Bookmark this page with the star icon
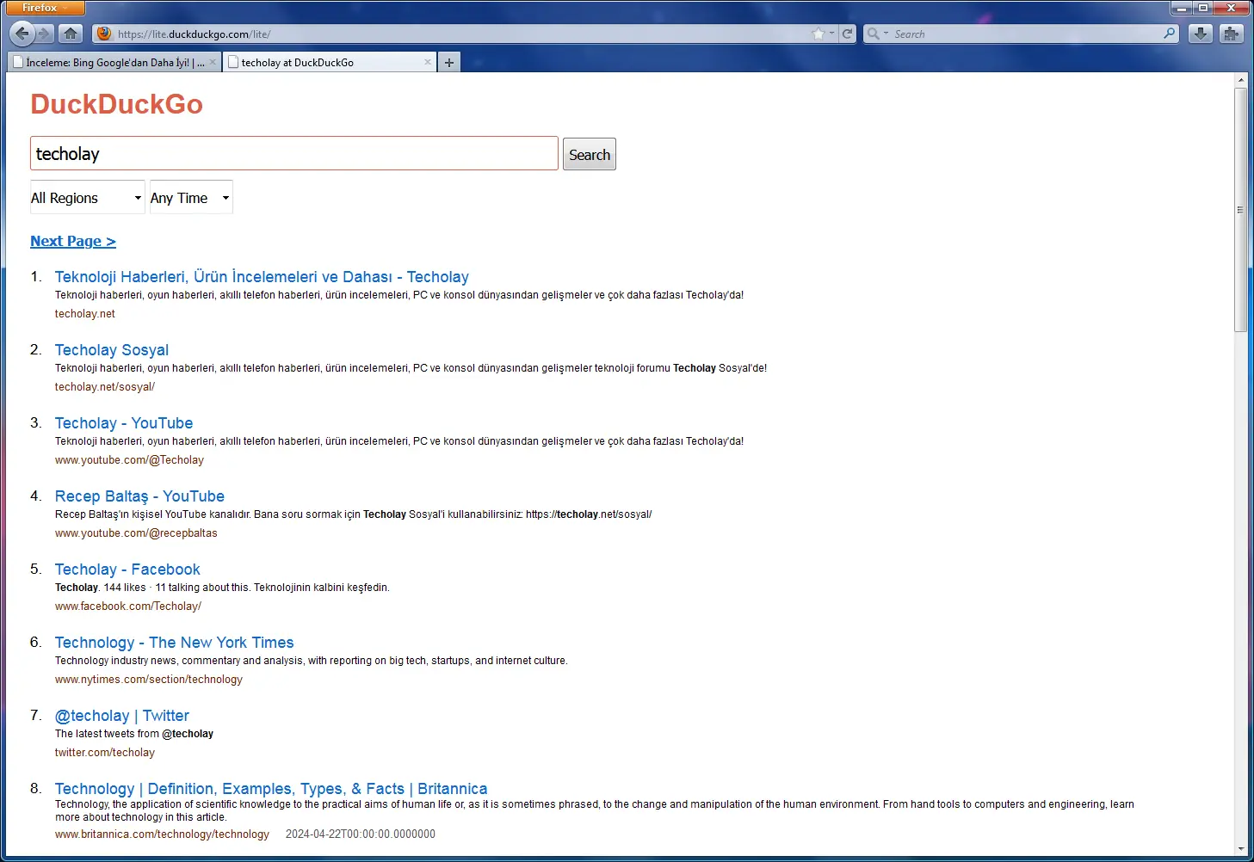This screenshot has width=1254, height=862. (818, 34)
